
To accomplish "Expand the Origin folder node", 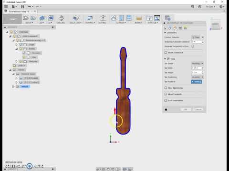I will point(16,45).
